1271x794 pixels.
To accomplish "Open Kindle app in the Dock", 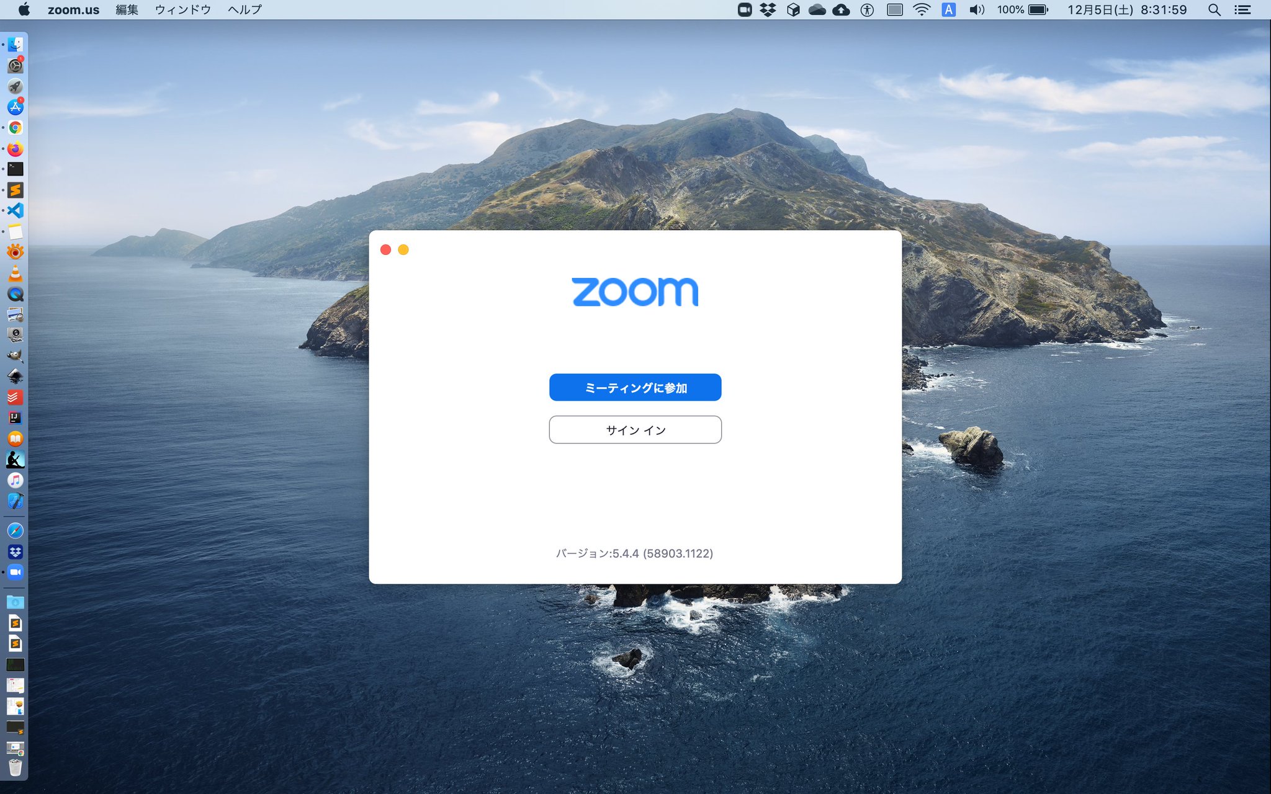I will click(16, 460).
